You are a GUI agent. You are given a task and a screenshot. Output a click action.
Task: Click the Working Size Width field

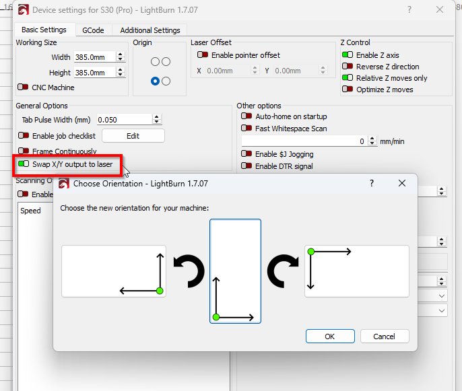(94, 57)
